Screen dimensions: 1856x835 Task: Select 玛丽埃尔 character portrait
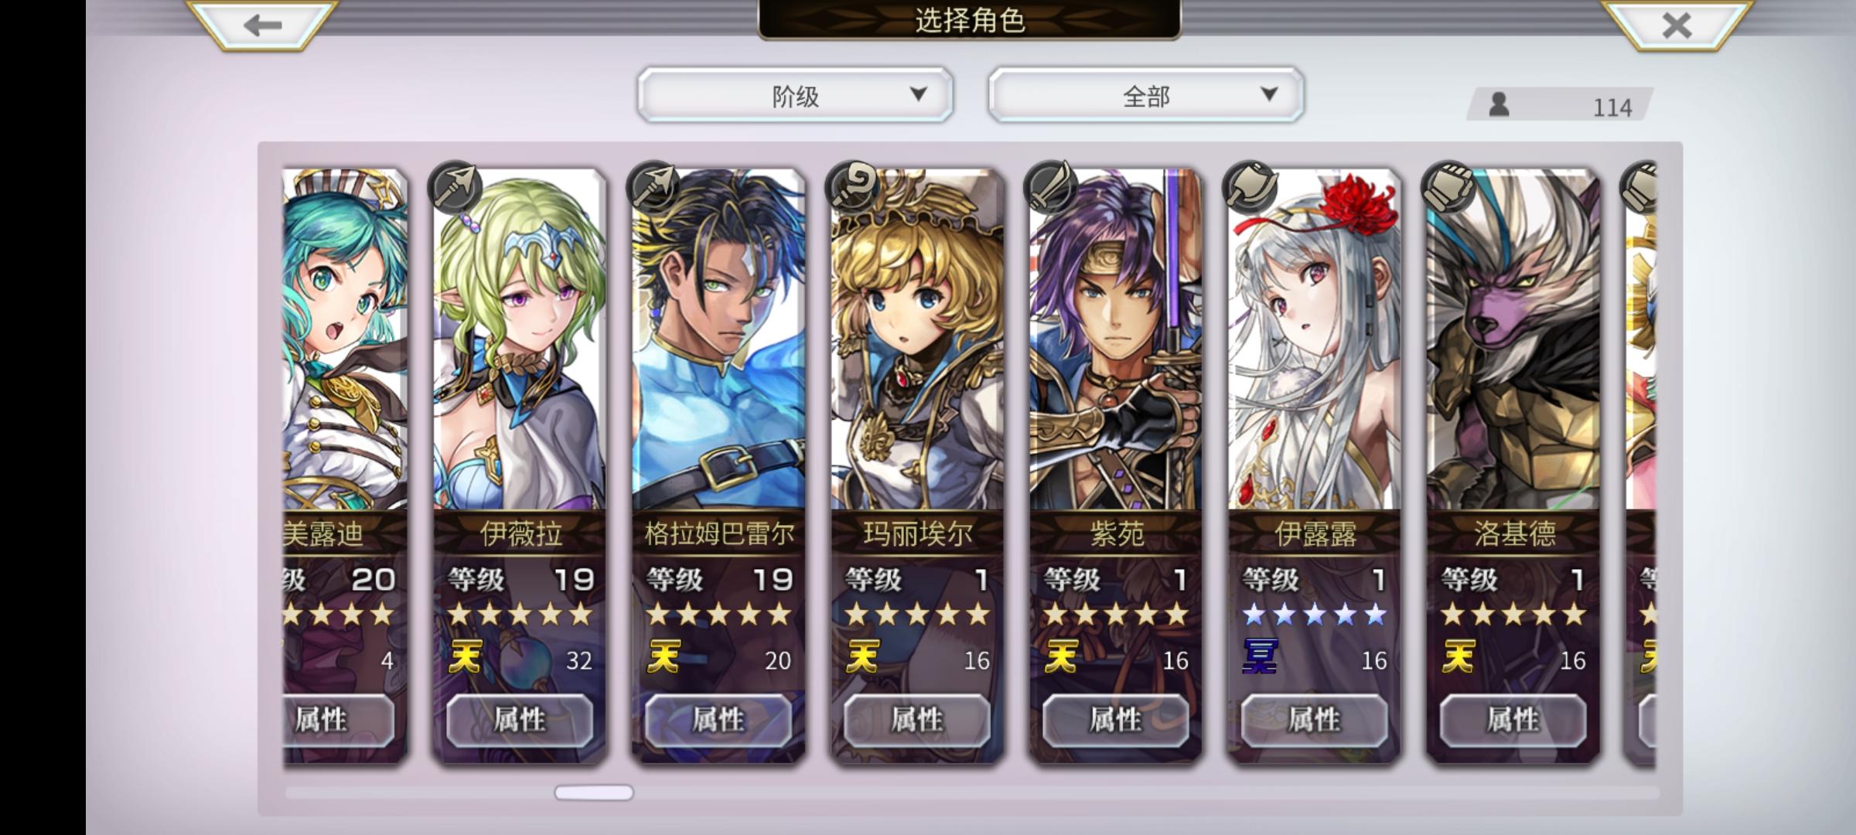coord(917,340)
